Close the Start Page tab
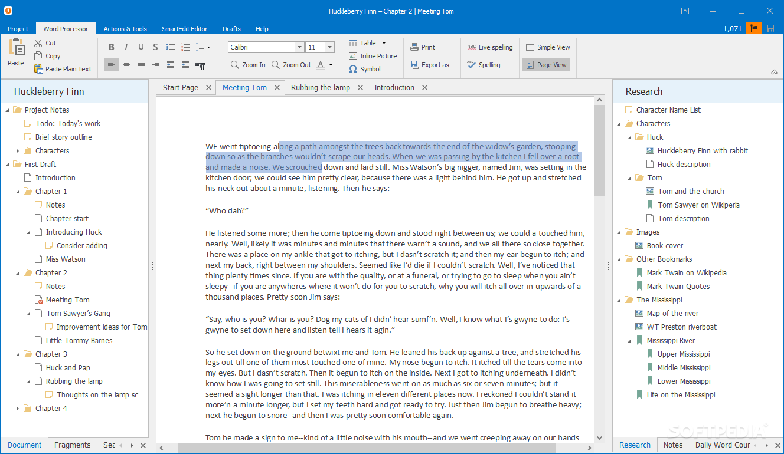Viewport: 784px width, 454px height. tap(208, 88)
